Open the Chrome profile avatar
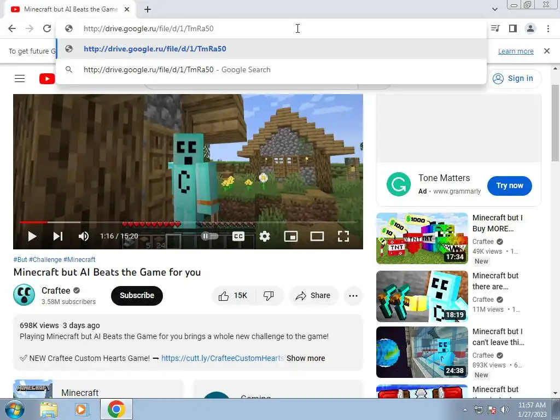 [x=530, y=28]
